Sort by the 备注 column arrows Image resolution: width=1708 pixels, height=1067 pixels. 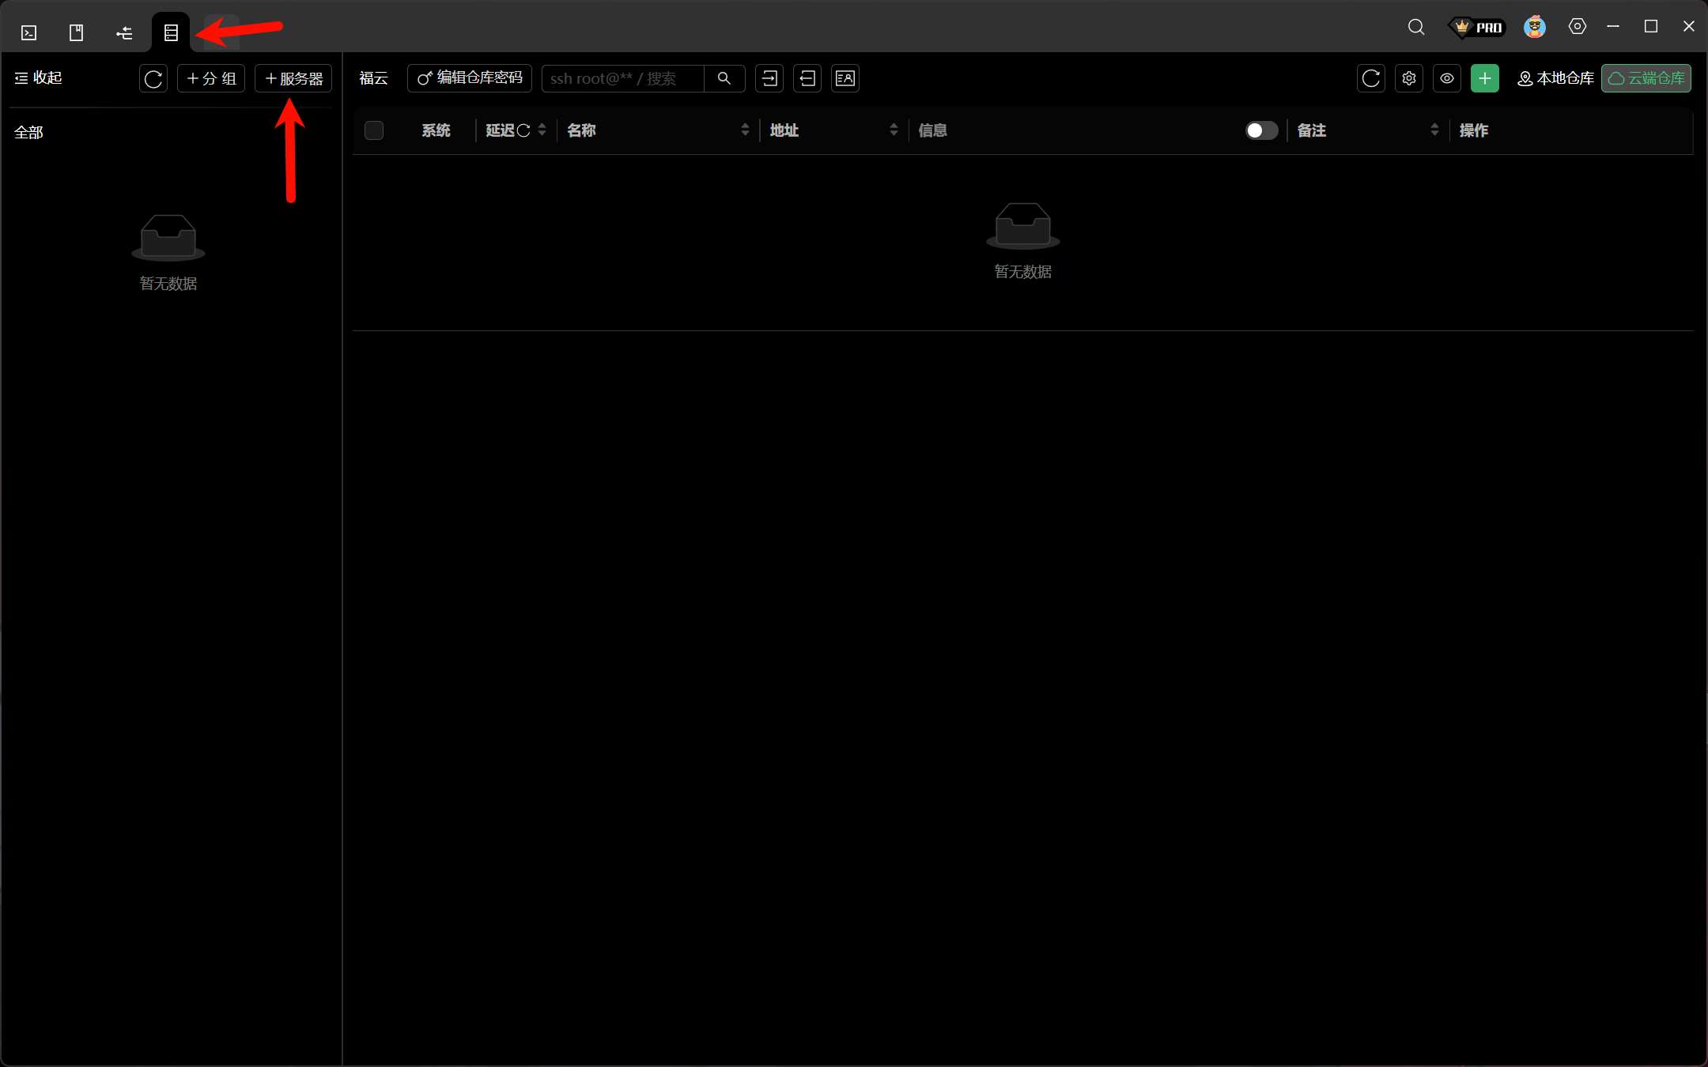(x=1434, y=130)
